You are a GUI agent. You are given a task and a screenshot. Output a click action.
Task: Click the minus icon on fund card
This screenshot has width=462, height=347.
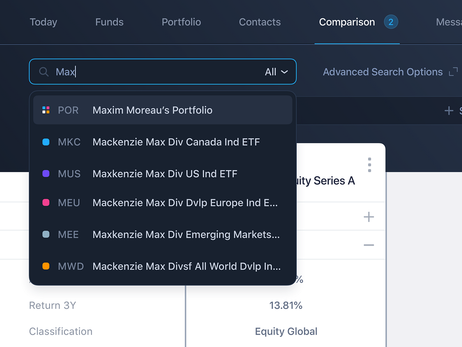369,245
